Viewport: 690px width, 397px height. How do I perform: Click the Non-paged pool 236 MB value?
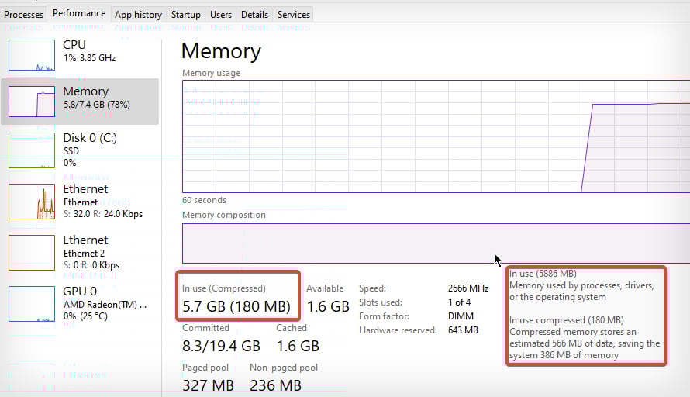pos(276,385)
